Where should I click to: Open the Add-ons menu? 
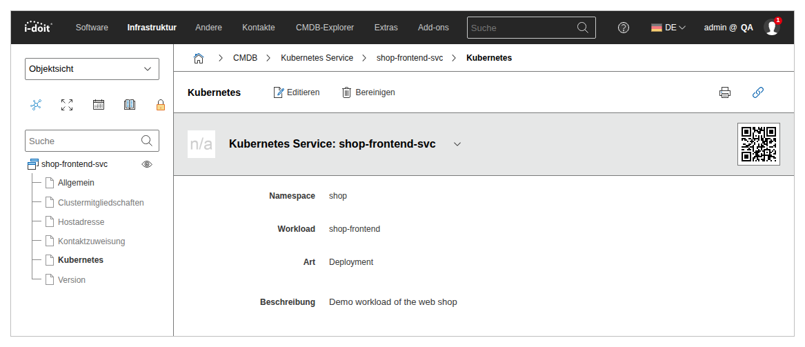pos(433,28)
